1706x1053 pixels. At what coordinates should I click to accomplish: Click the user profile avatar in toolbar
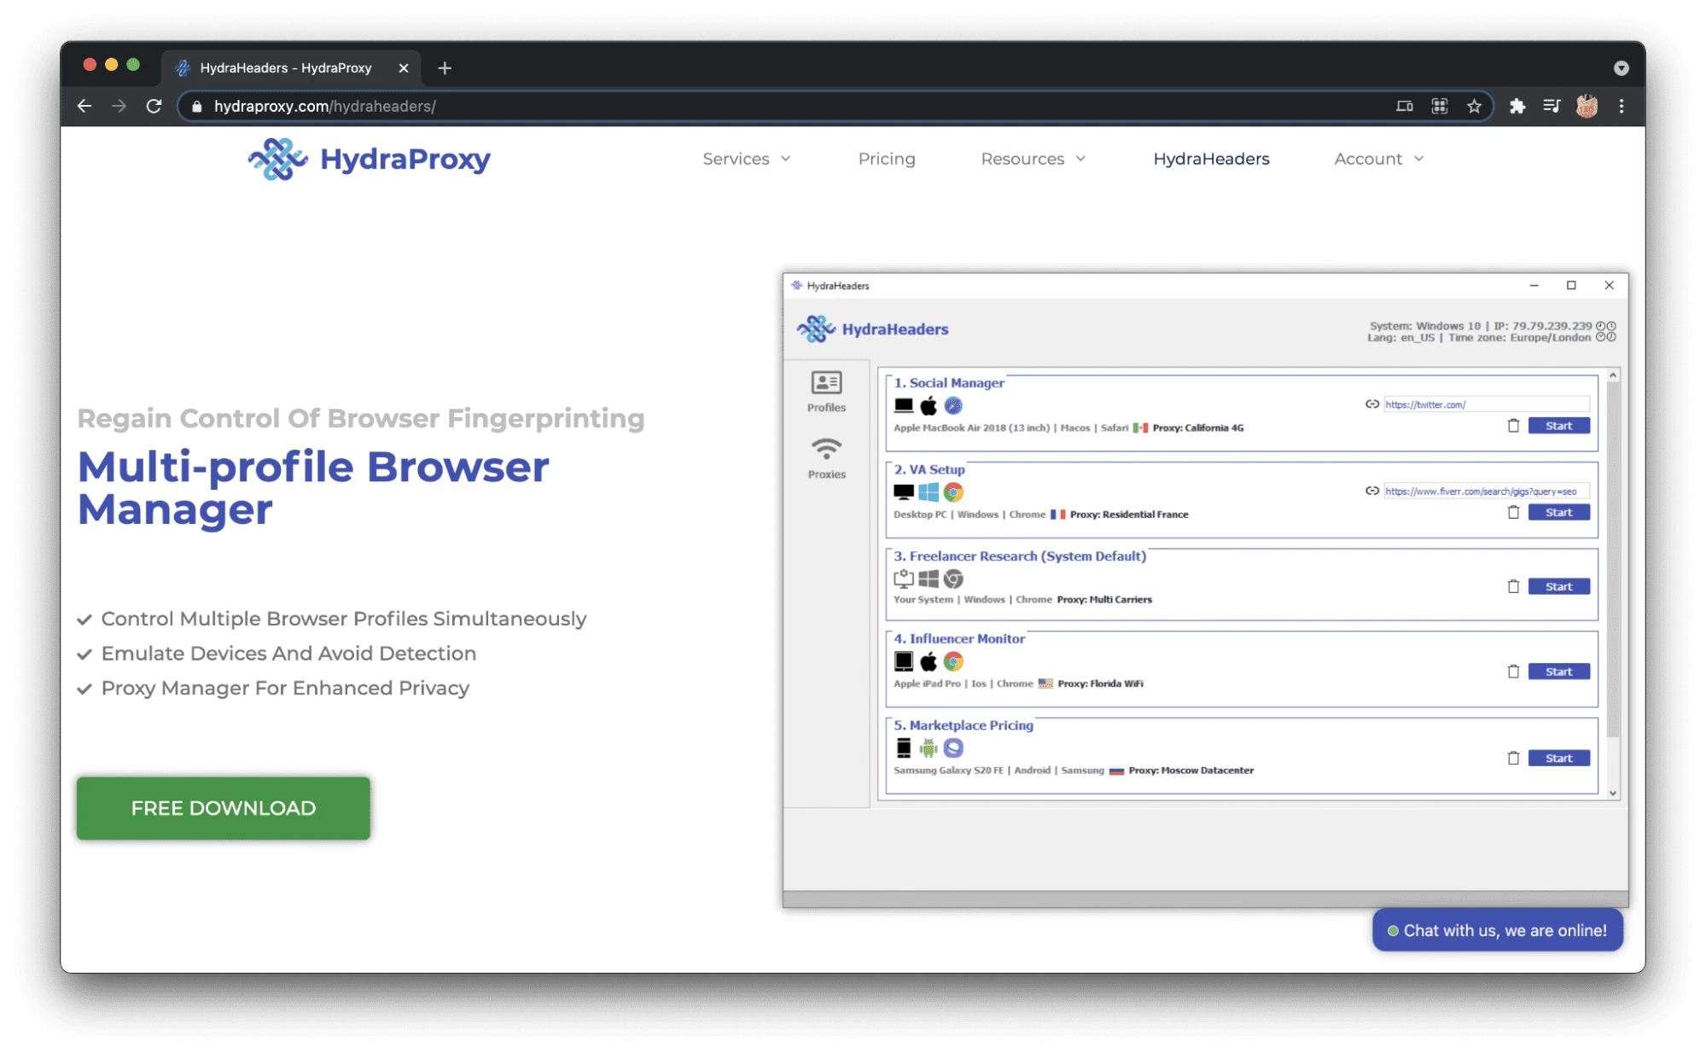(x=1587, y=106)
